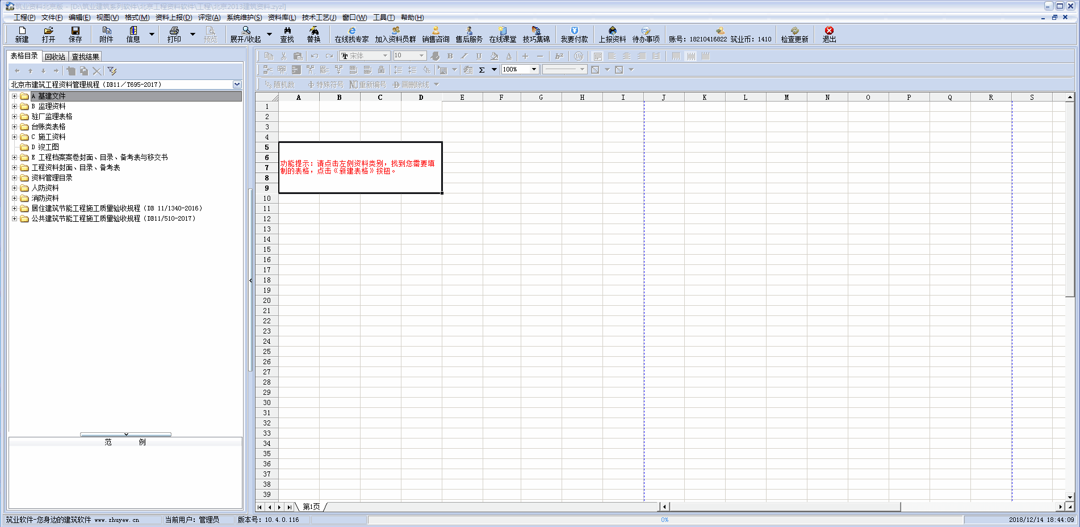
Task: Open the 资料库 menu
Action: point(281,18)
